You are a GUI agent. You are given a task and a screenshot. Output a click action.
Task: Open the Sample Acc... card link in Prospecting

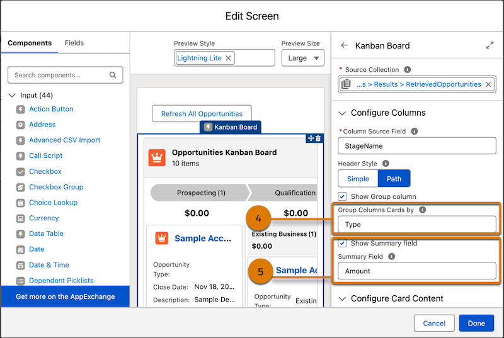203,239
